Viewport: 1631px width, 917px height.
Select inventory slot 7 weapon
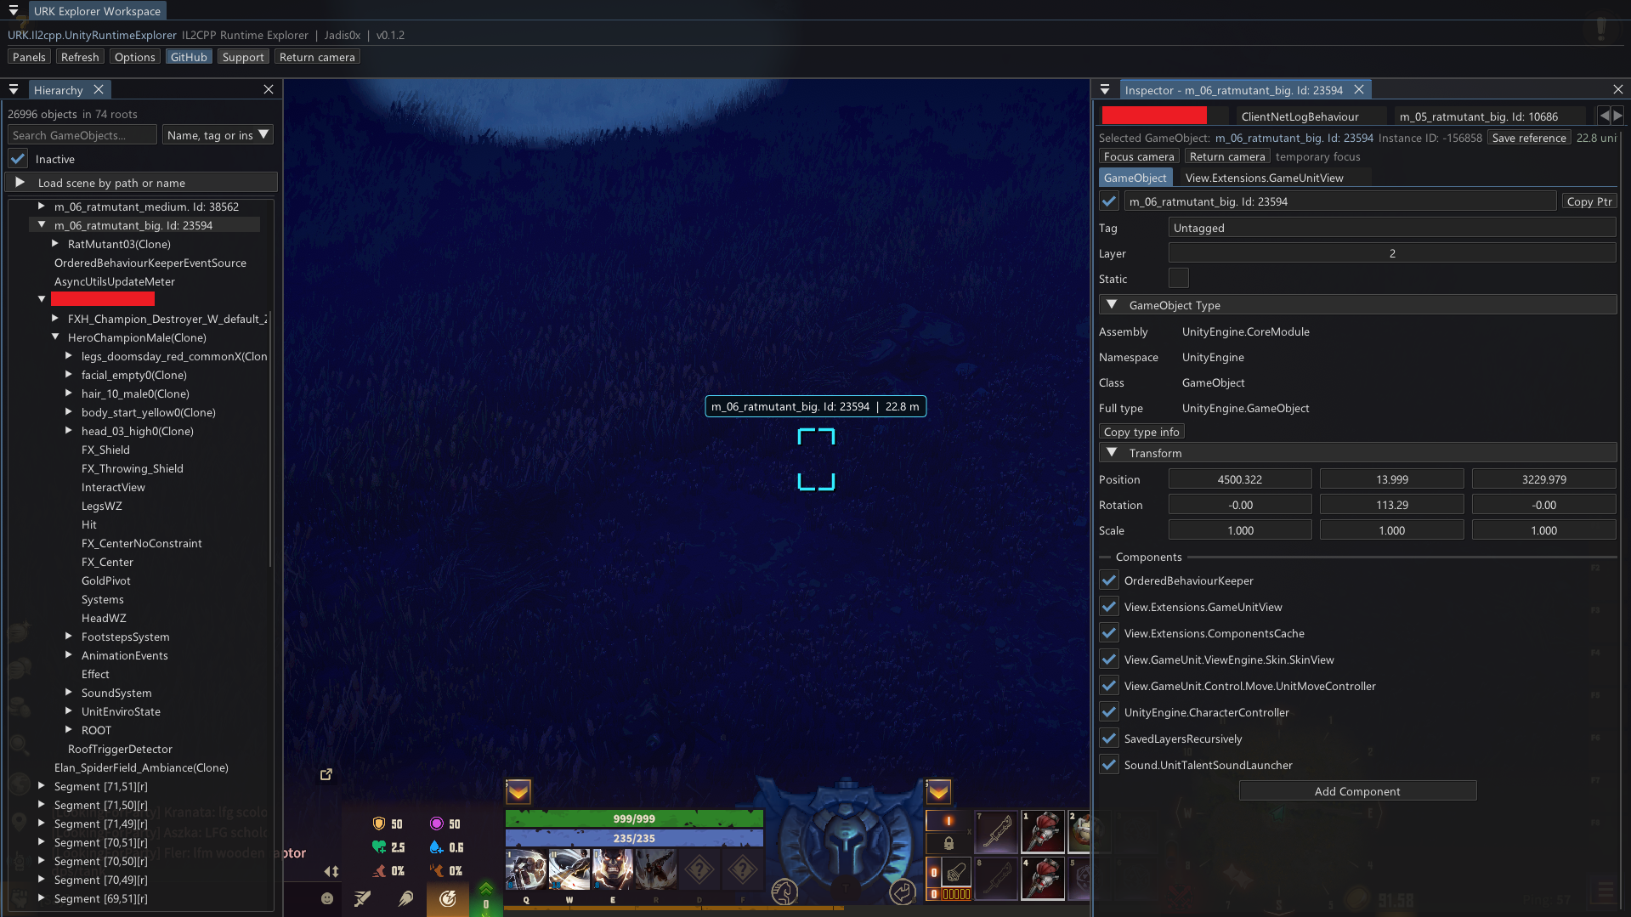point(996,833)
